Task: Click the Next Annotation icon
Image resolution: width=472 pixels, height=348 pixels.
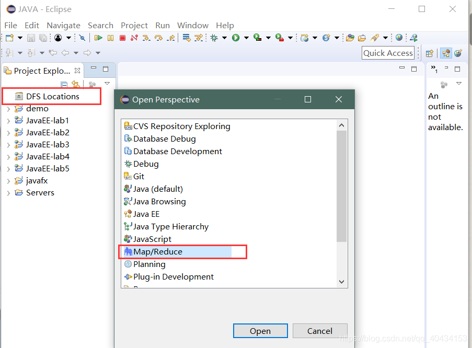Action: (9, 53)
